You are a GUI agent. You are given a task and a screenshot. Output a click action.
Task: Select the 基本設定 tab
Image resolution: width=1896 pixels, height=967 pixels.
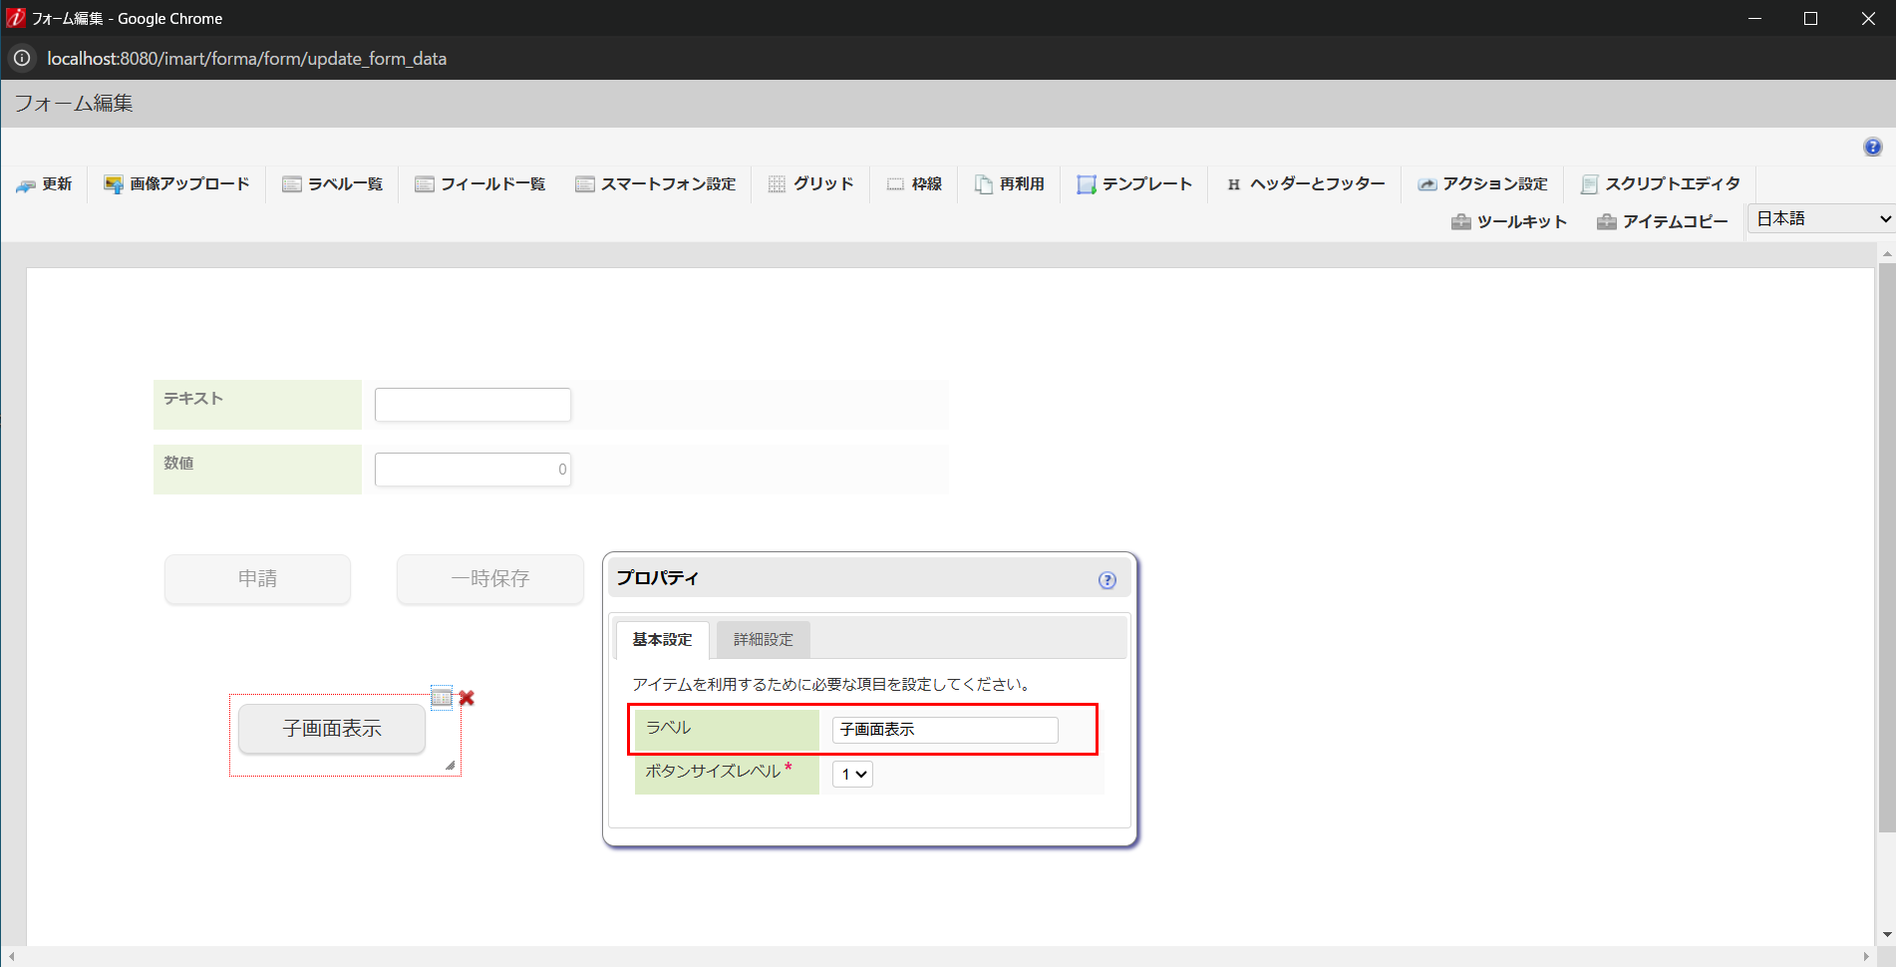(x=661, y=639)
